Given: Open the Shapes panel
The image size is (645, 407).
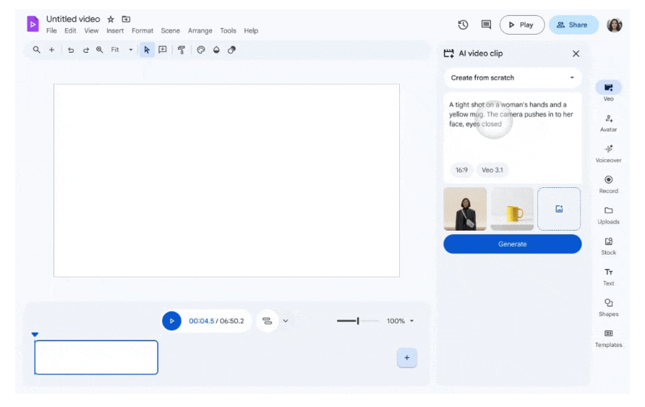Looking at the screenshot, I should 608,304.
